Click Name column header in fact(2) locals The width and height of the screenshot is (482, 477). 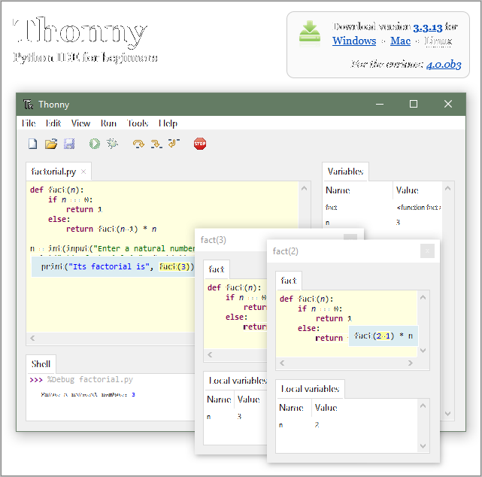294,408
